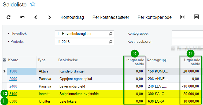This screenshot has height=105, width=203.
Task: Click the fit-to-width columns icon
Action: click(x=183, y=17)
